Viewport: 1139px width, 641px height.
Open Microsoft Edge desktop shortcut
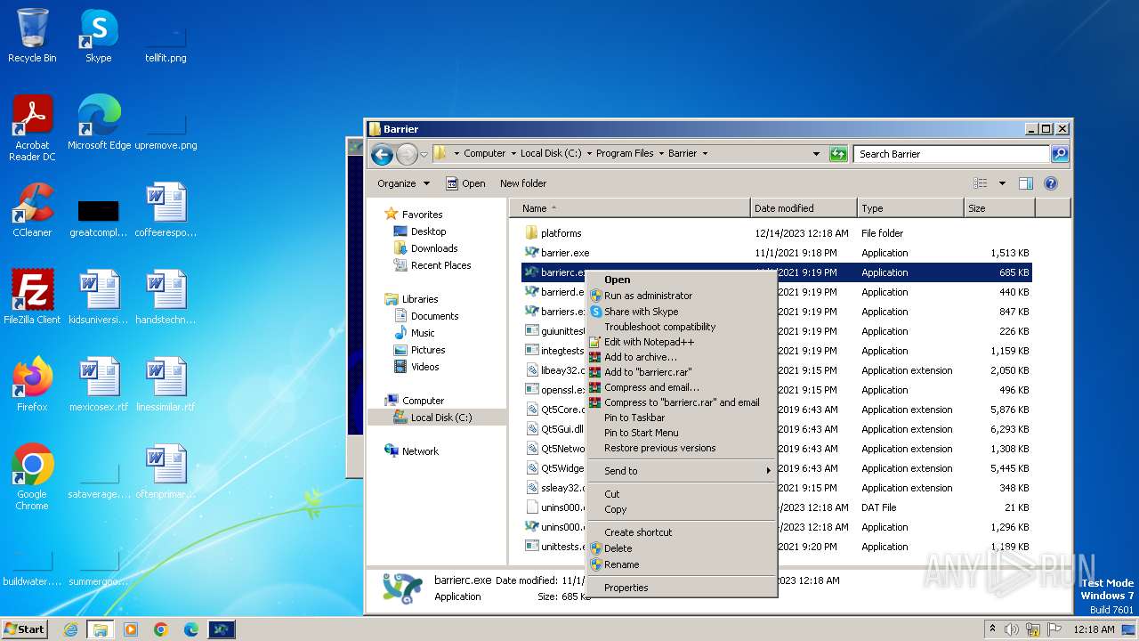click(x=99, y=123)
